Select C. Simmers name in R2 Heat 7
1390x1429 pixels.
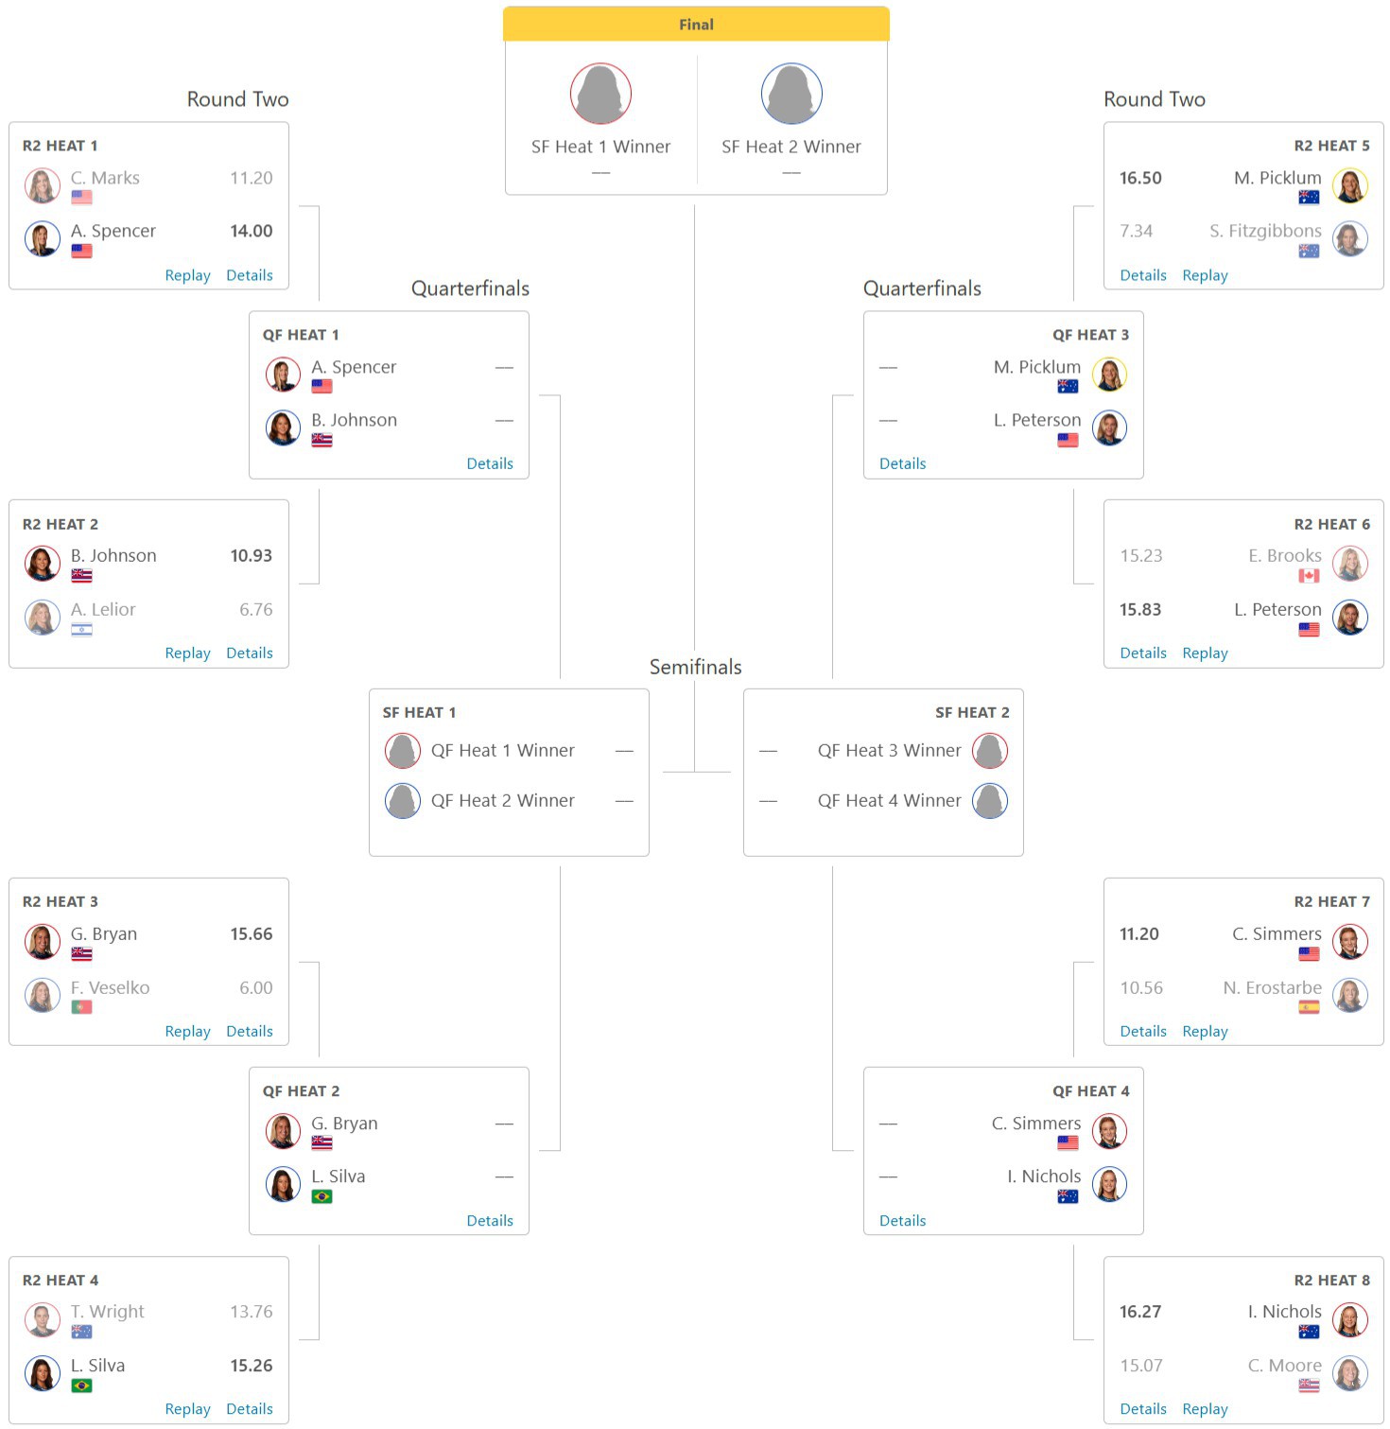1277,933
